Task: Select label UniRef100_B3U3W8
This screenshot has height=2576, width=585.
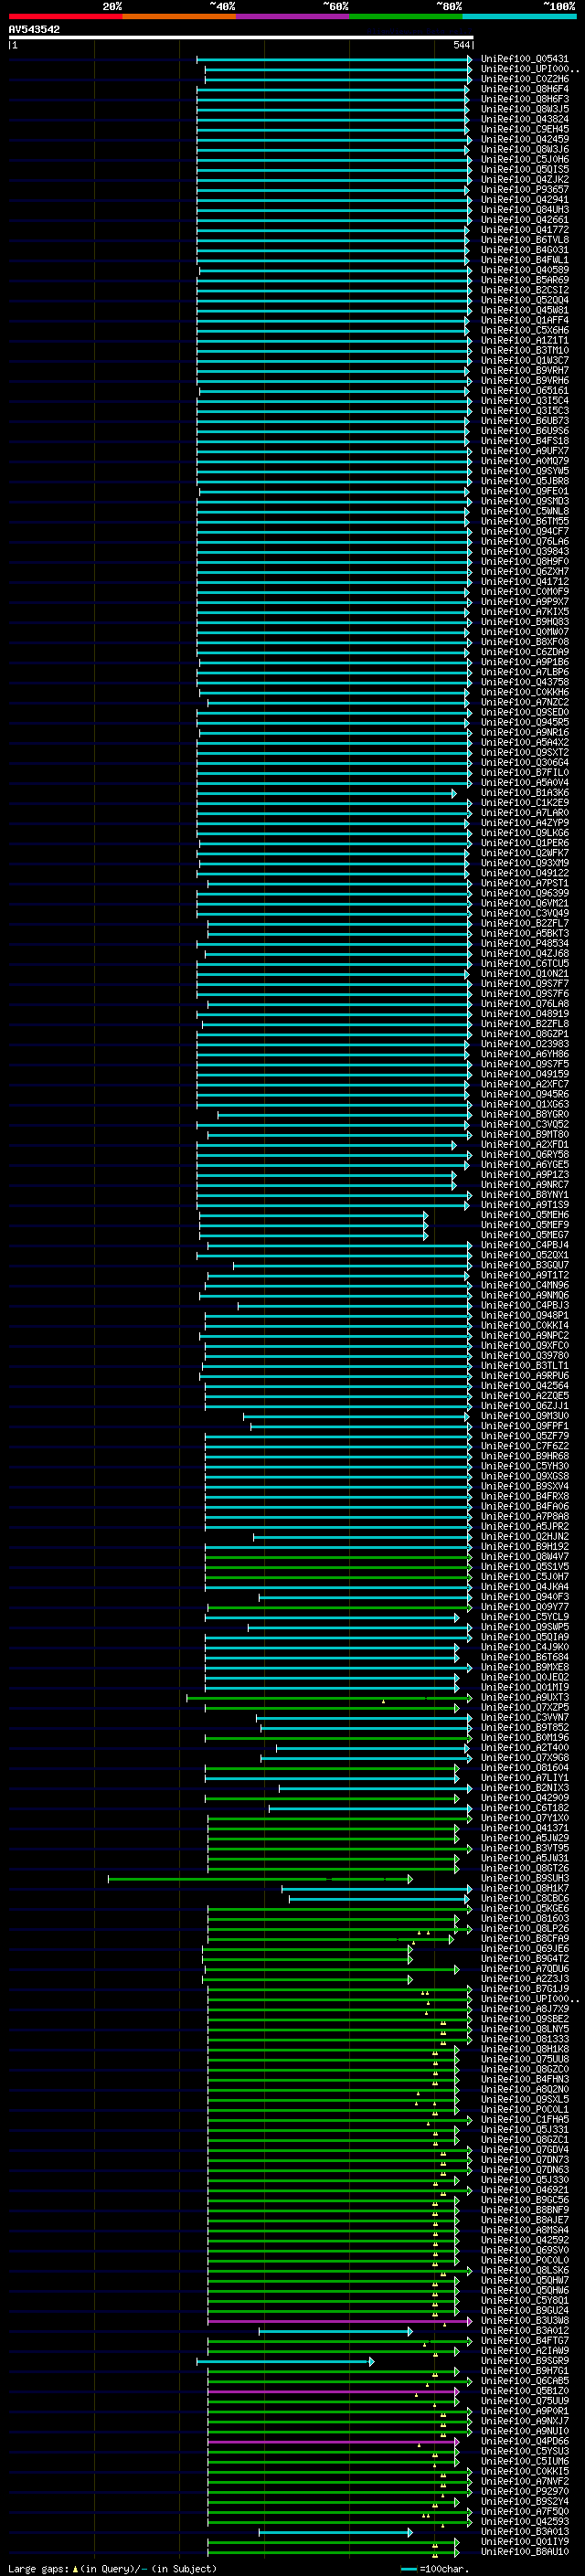Action: (x=524, y=2321)
